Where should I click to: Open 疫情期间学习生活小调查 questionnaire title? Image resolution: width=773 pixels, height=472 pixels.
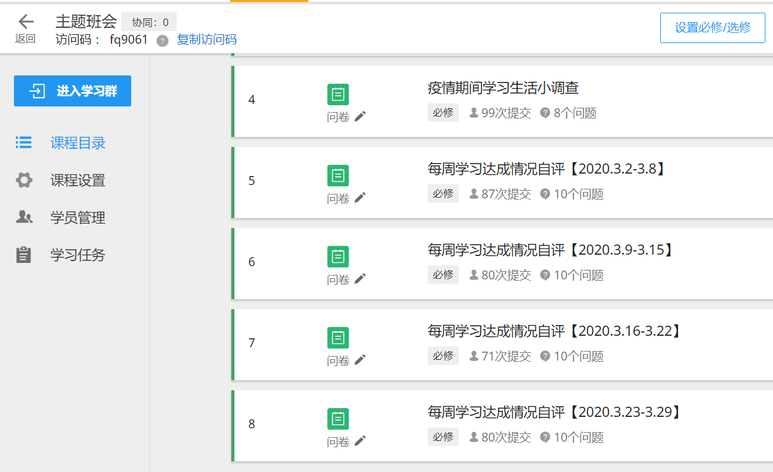pyautogui.click(x=503, y=88)
